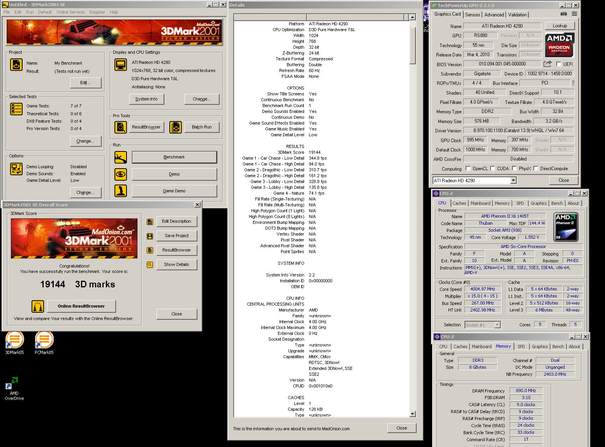Click the AMD Radeon Graphics logo in GPU-Z
Screen dimensions: 605x447
pyautogui.click(x=559, y=45)
